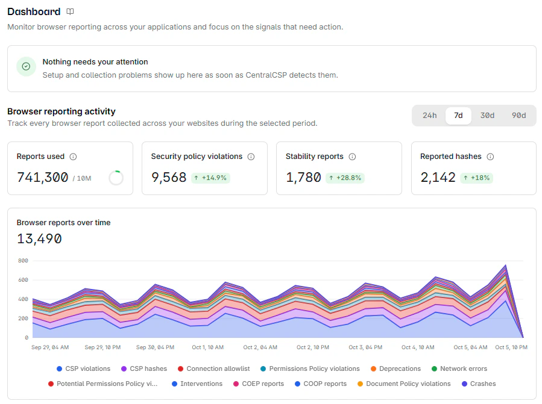Toggle Crashes legend entry
Image resolution: width=542 pixels, height=404 pixels.
click(479, 384)
